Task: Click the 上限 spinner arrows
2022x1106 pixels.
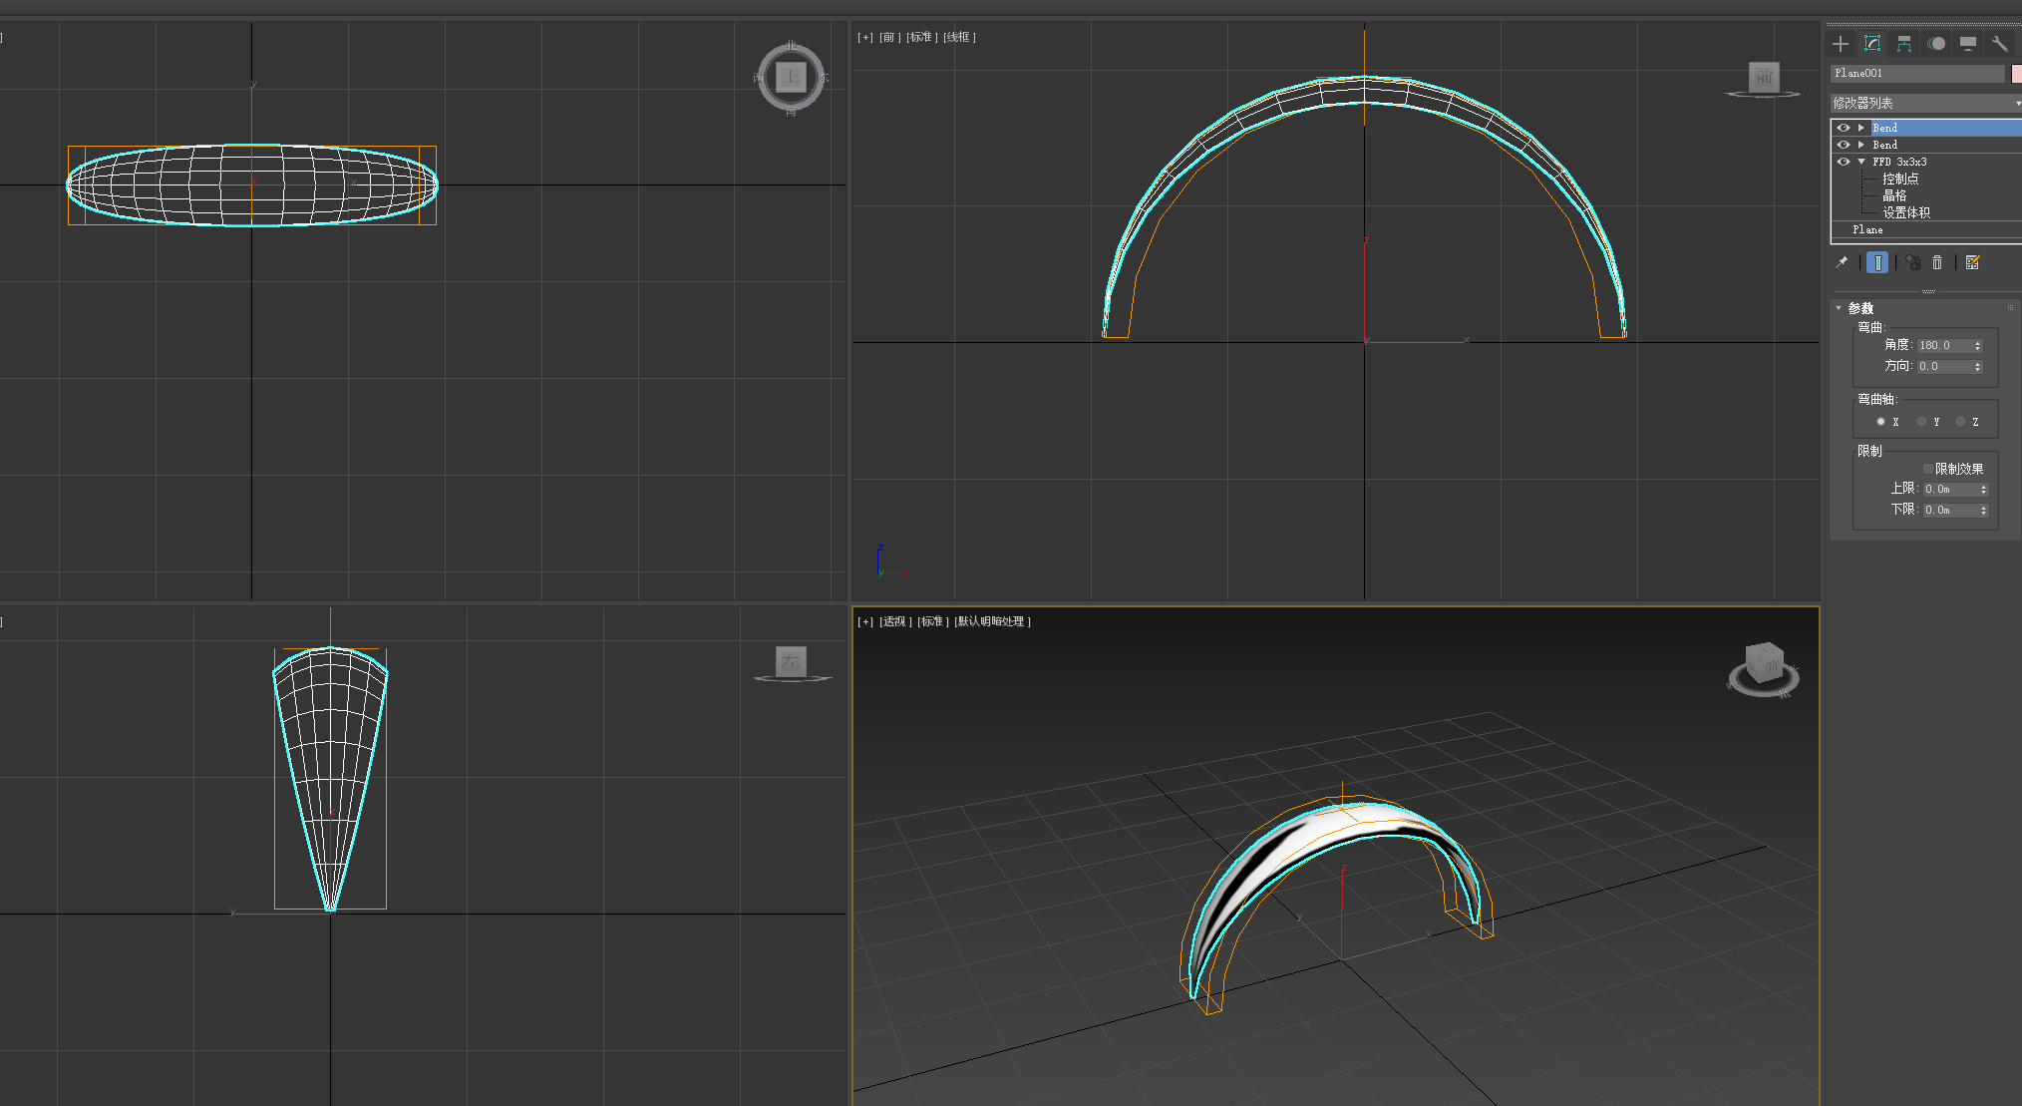Action: [x=1983, y=490]
